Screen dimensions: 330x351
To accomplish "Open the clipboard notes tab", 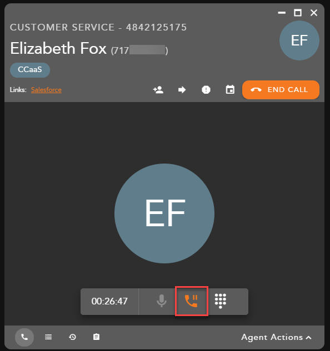I will pos(96,337).
